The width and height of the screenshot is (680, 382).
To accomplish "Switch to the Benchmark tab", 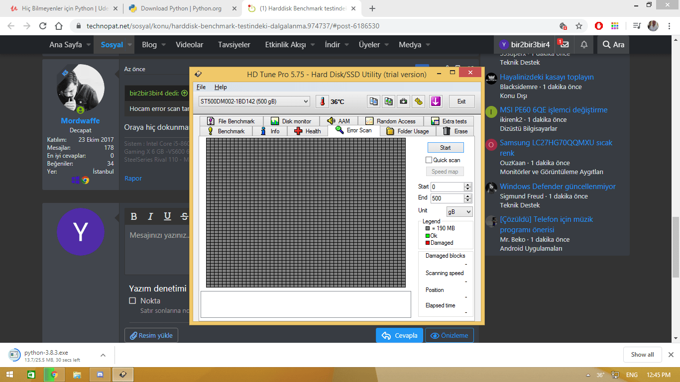I will click(226, 131).
